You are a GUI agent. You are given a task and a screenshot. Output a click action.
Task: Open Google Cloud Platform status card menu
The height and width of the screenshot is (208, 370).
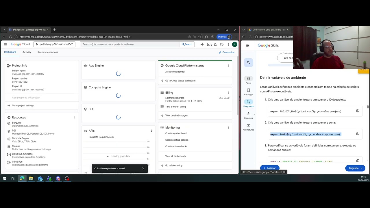pos(228,66)
